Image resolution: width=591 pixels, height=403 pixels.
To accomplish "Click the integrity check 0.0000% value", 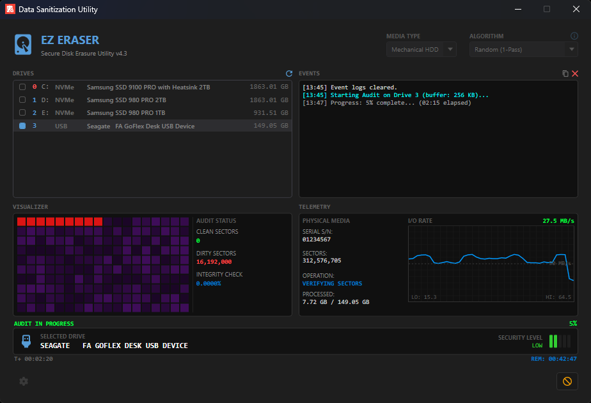I will pos(209,284).
